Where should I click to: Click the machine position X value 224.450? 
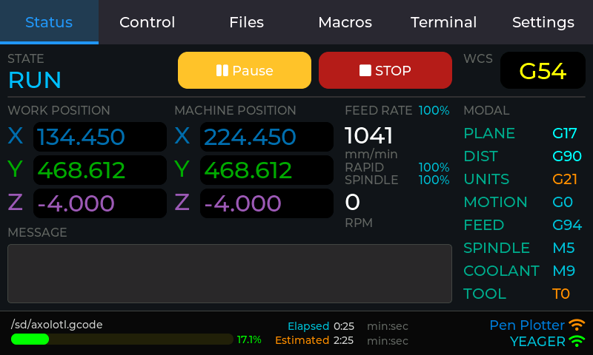(x=267, y=137)
